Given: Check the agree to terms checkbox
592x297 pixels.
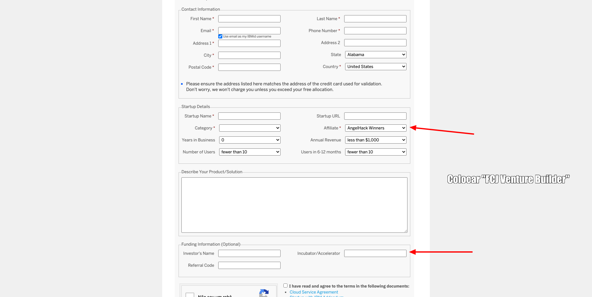Looking at the screenshot, I should pos(285,286).
